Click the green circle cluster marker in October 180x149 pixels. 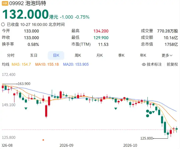149,113
